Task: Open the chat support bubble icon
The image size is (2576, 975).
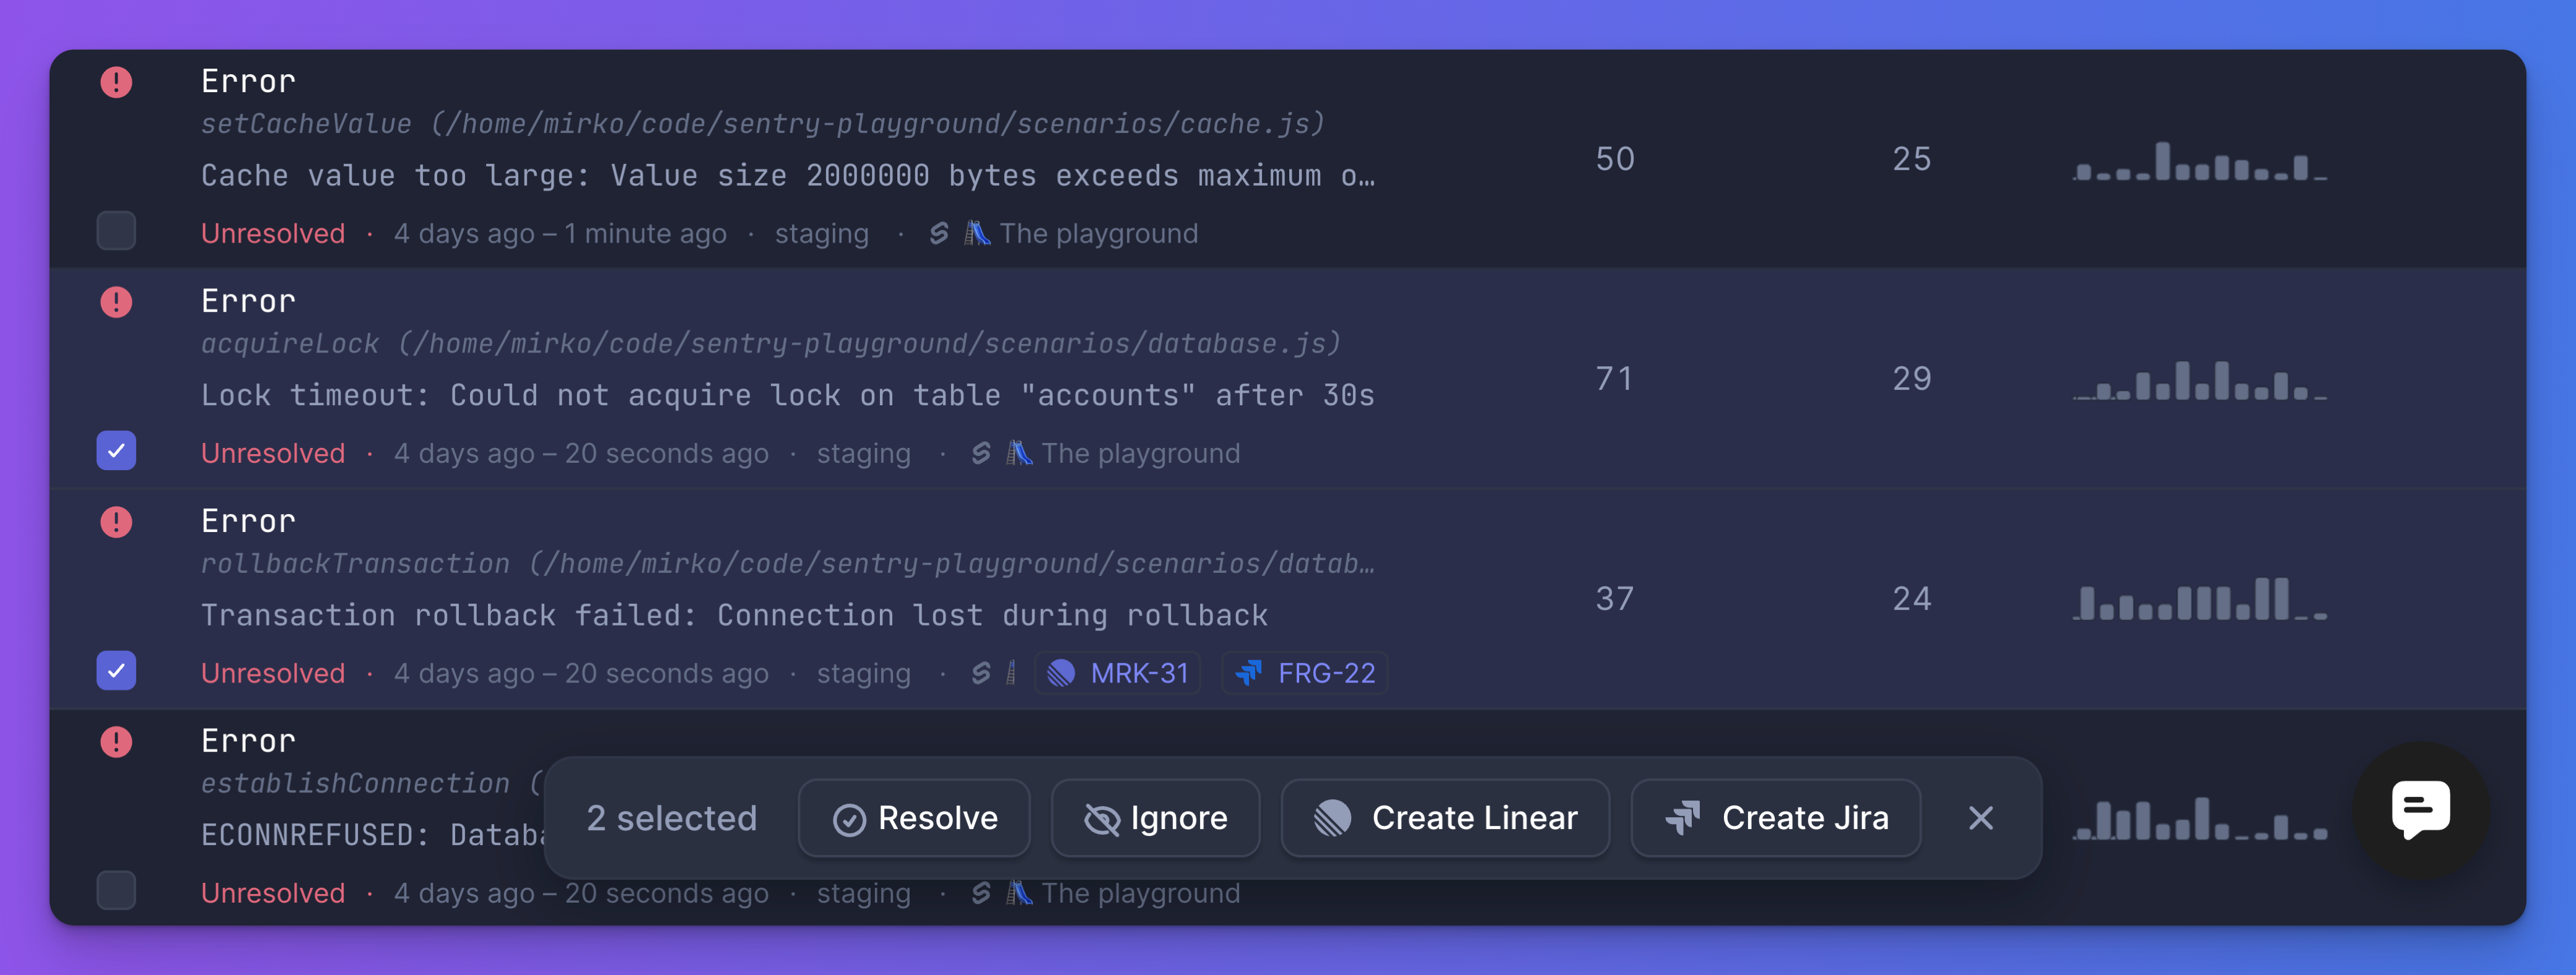Action: (2420, 809)
